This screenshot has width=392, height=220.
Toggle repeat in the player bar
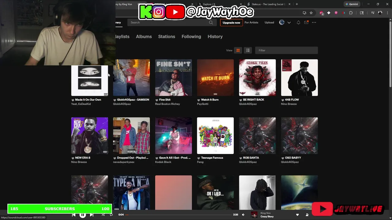(111, 215)
